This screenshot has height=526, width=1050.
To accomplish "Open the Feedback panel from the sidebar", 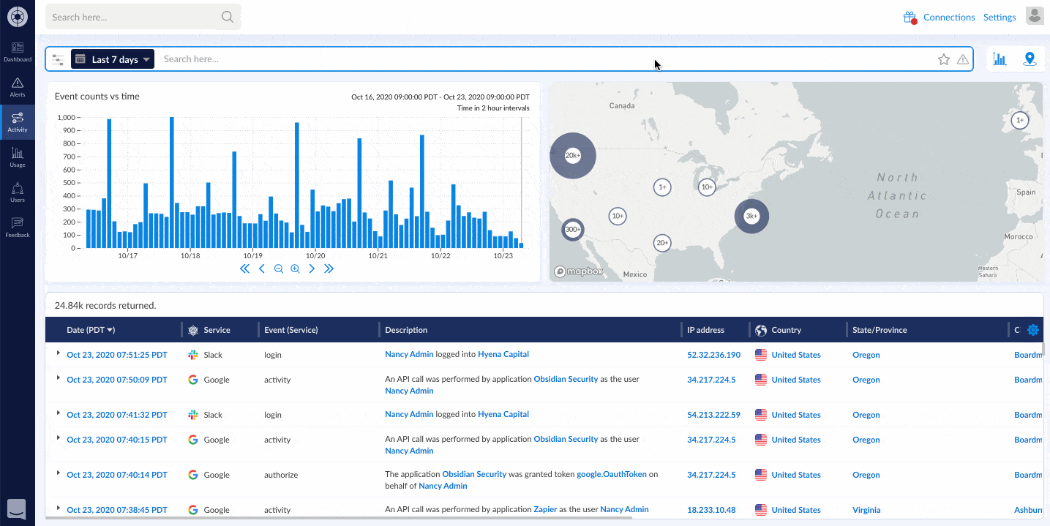I will click(x=17, y=225).
